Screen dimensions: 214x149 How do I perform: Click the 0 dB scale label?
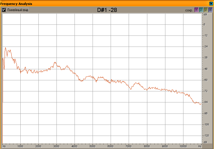(x=204, y=24)
